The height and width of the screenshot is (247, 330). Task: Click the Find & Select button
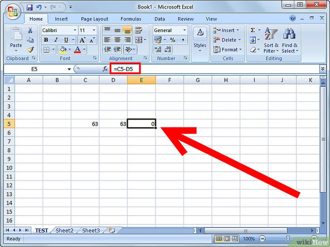290,41
